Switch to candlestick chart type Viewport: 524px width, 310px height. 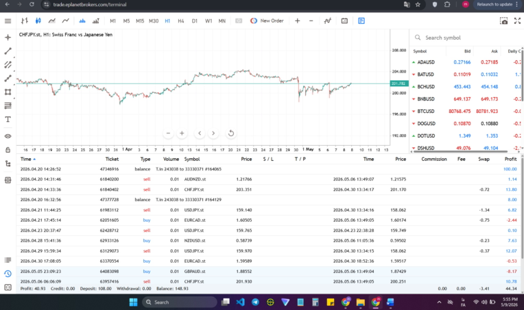point(38,21)
